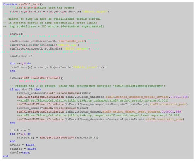
Task: Click the simTip=sim.getObjectHandle line
Action: click(45, 45)
